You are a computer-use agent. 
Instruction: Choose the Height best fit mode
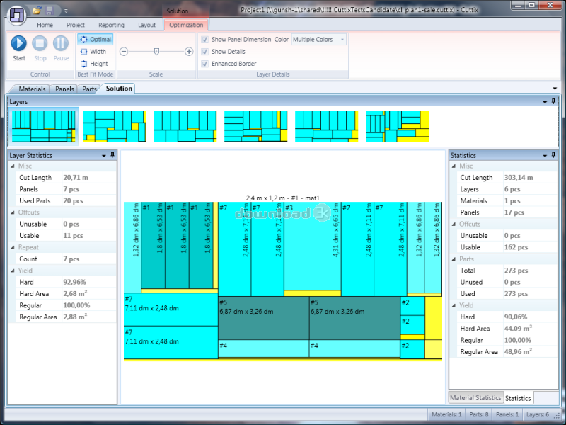click(93, 64)
